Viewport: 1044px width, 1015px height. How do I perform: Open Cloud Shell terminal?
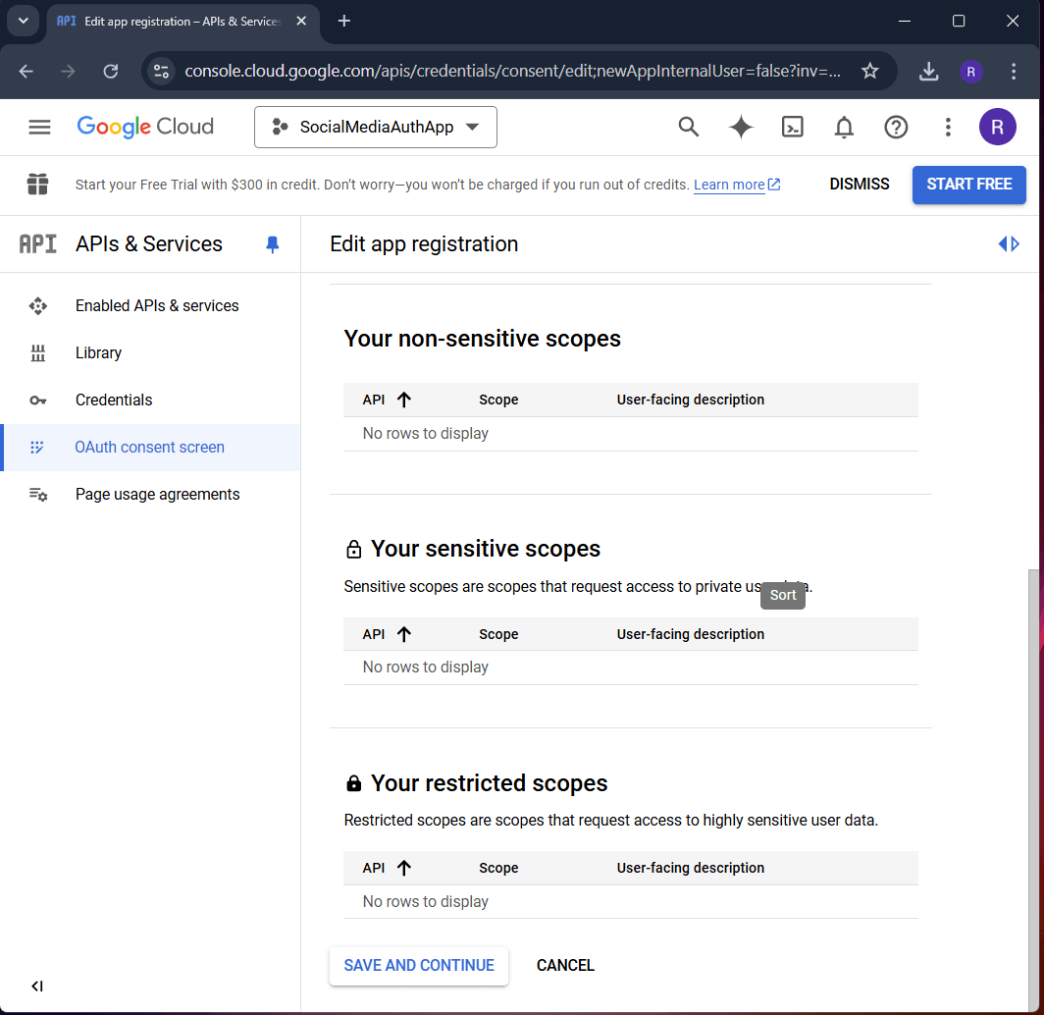point(792,127)
